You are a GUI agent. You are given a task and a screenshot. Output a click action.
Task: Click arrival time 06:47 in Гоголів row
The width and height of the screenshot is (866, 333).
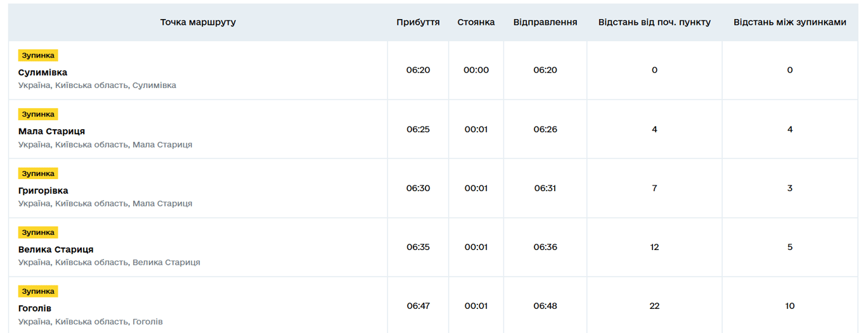(x=418, y=306)
